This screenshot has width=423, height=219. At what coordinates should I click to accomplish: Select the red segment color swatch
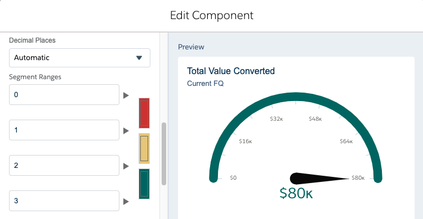(144, 113)
